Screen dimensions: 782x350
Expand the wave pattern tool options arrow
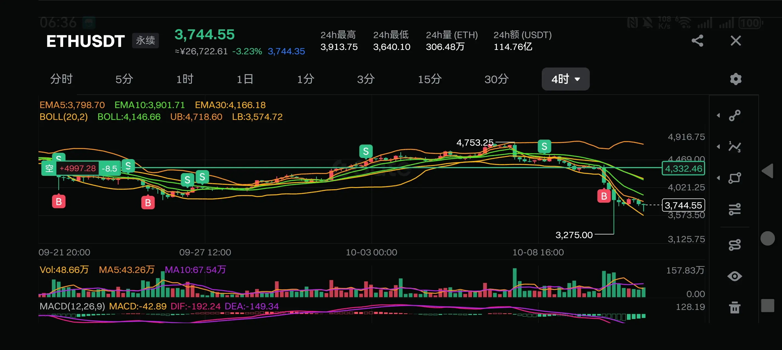[x=718, y=147]
